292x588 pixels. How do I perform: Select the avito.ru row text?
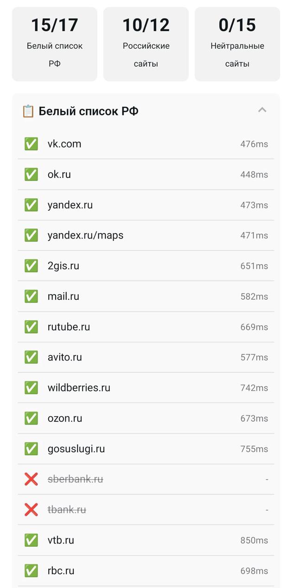point(64,357)
